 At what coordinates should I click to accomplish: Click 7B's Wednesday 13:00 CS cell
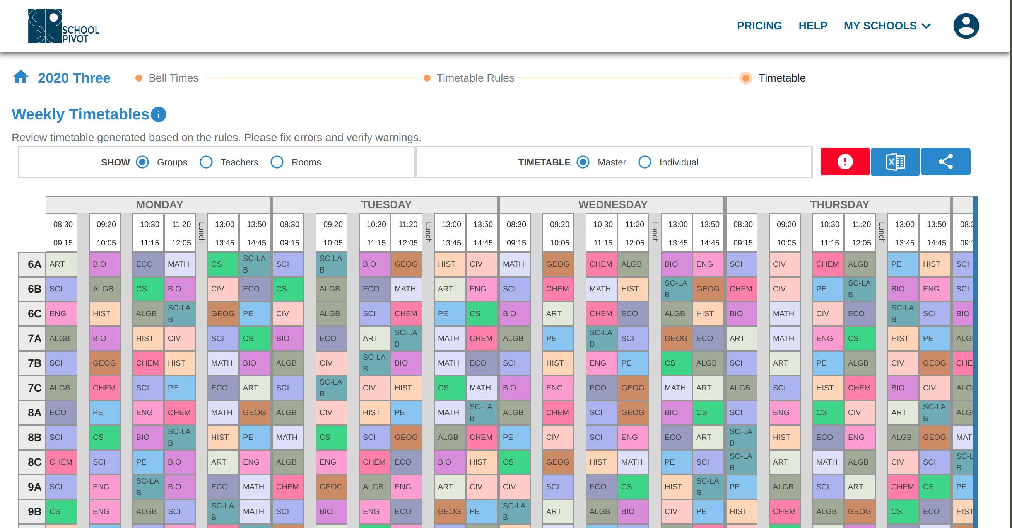point(676,363)
